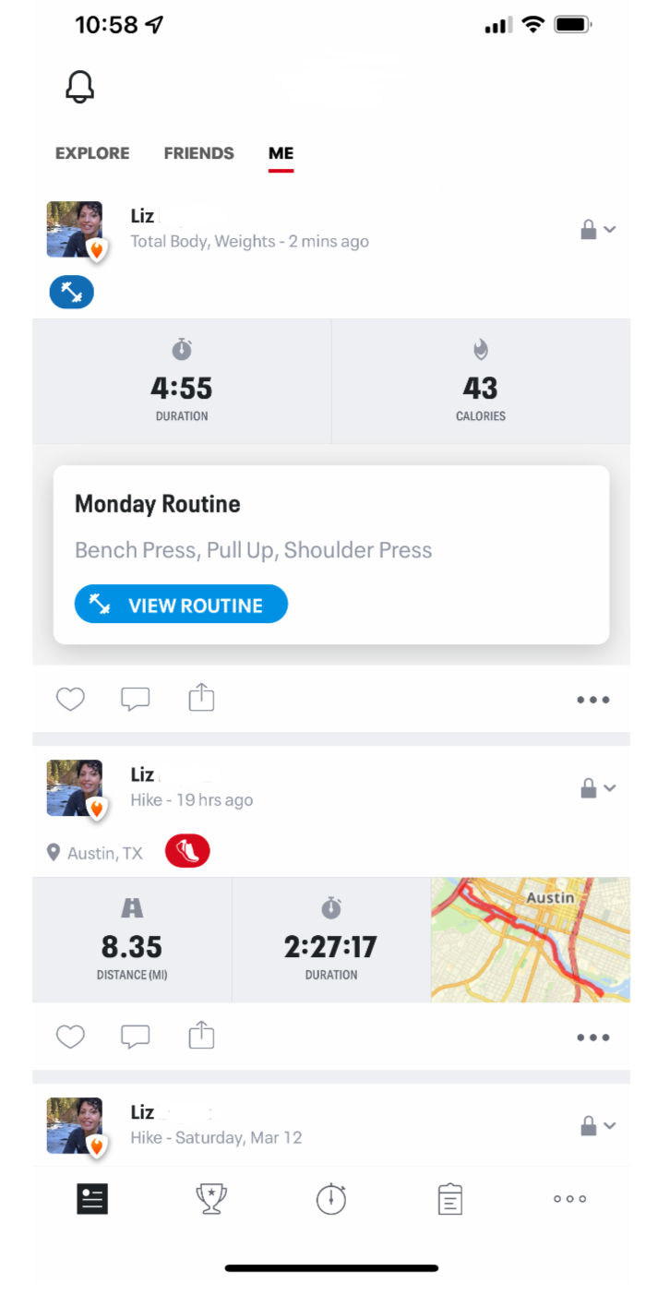Image resolution: width=670 pixels, height=1307 pixels.
Task: Open the training plan clipboard tab
Action: (450, 1199)
